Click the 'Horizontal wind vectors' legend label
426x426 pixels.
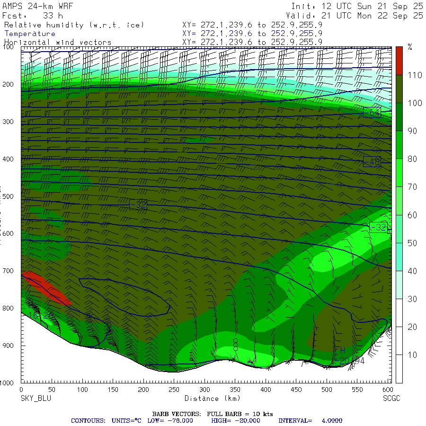pyautogui.click(x=58, y=42)
